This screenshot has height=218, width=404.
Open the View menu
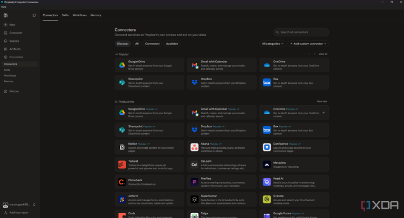coord(4,7)
